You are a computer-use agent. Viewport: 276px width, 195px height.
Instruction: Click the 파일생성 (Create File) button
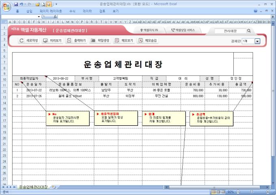(x=100, y=41)
